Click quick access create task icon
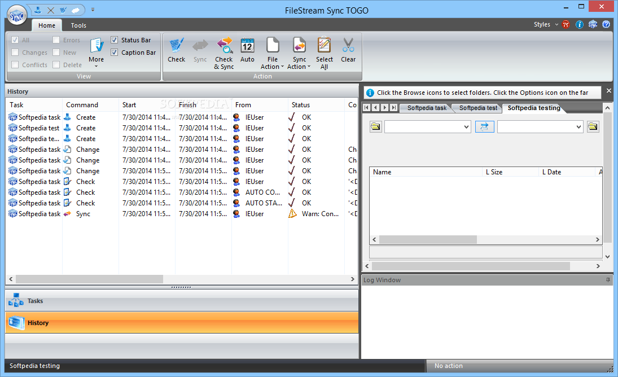Screen dimensions: 618x377 tap(38, 10)
